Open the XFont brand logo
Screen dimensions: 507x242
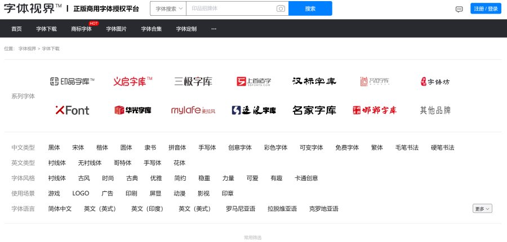pos(72,110)
